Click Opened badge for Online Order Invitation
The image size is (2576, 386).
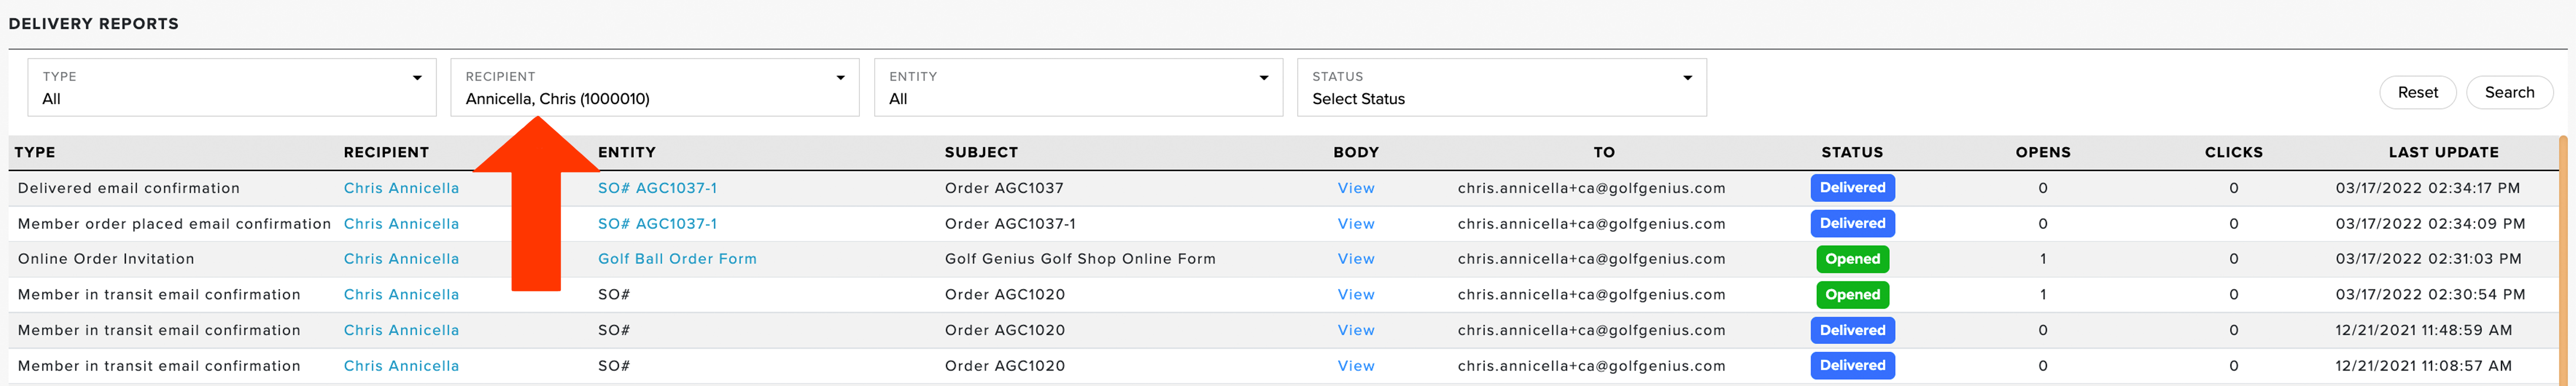point(1852,259)
